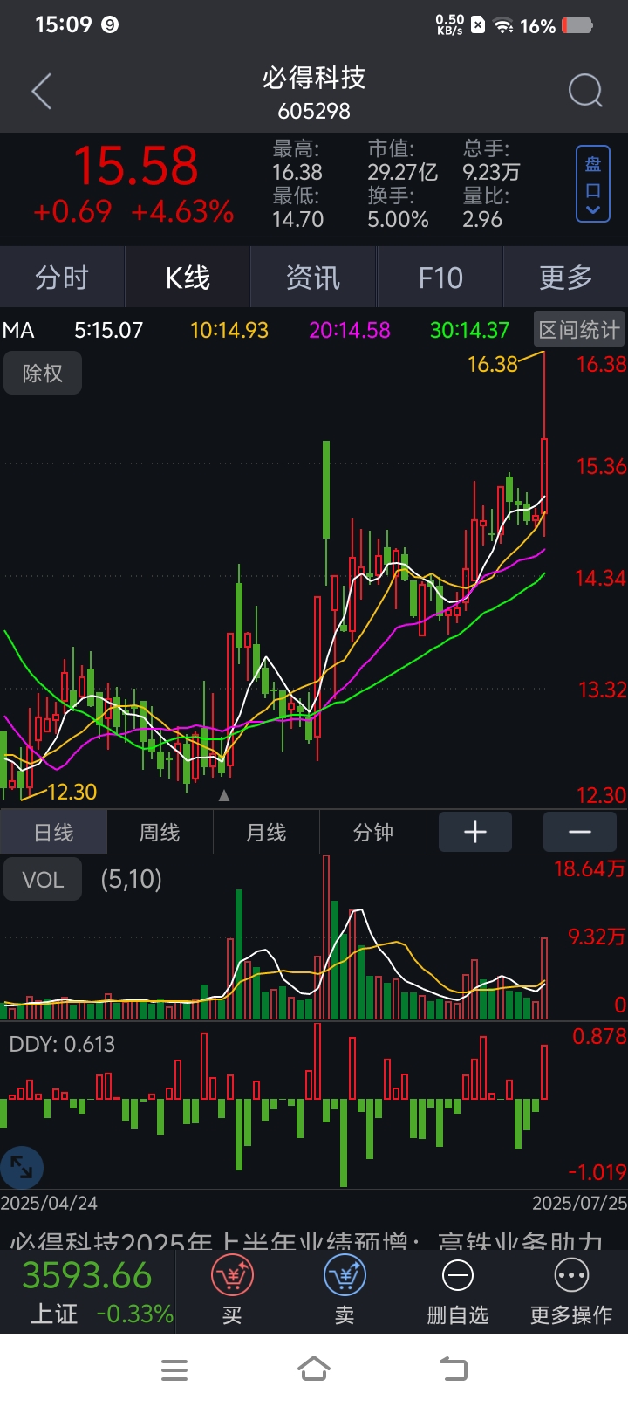Open the search magnifier icon

click(x=585, y=91)
